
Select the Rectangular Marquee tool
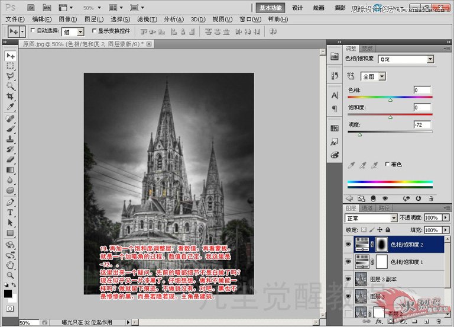(x=10, y=66)
